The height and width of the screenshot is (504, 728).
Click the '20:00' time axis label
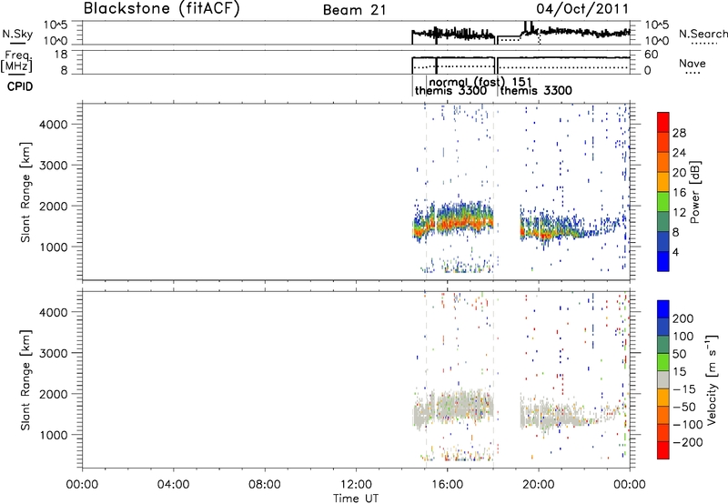click(539, 485)
